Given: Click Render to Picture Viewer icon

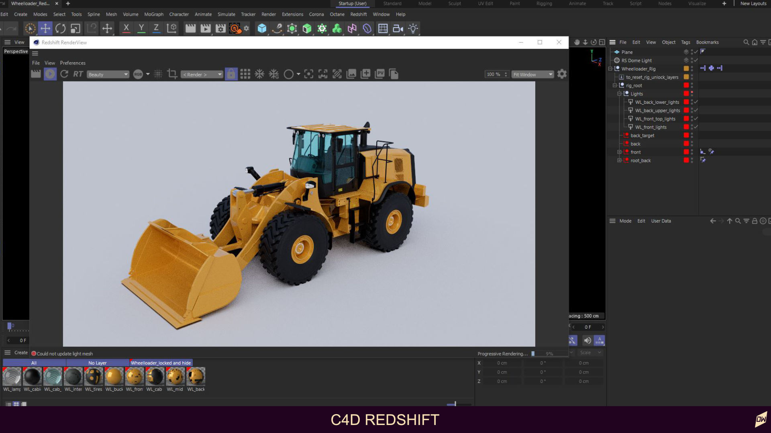Looking at the screenshot, I should click(x=206, y=28).
